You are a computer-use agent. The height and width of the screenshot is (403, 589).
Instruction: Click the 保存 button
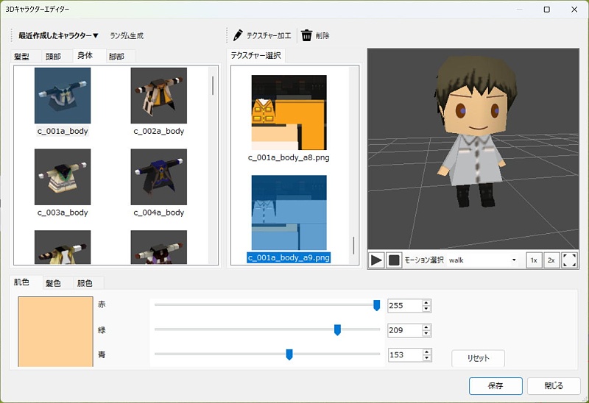tap(495, 385)
